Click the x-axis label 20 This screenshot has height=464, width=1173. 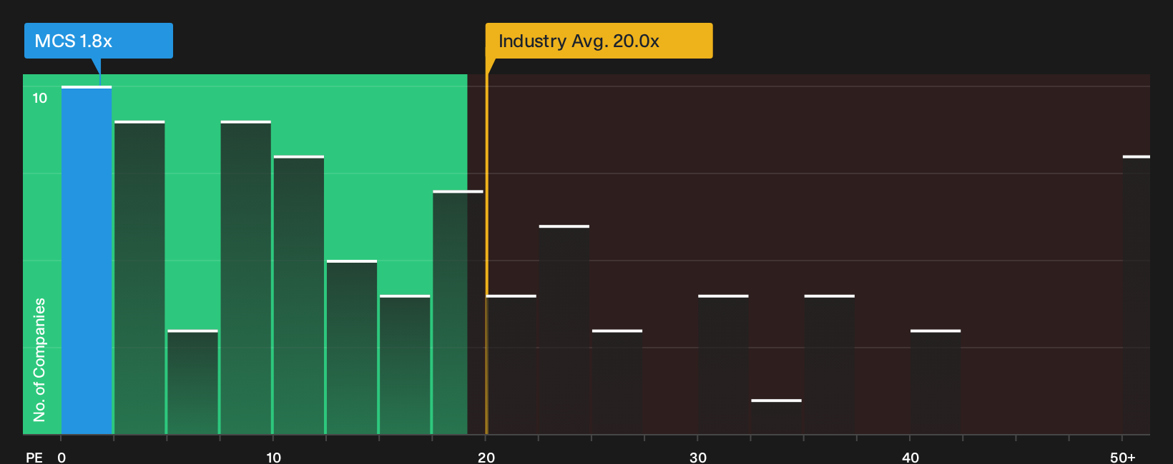tap(486, 457)
